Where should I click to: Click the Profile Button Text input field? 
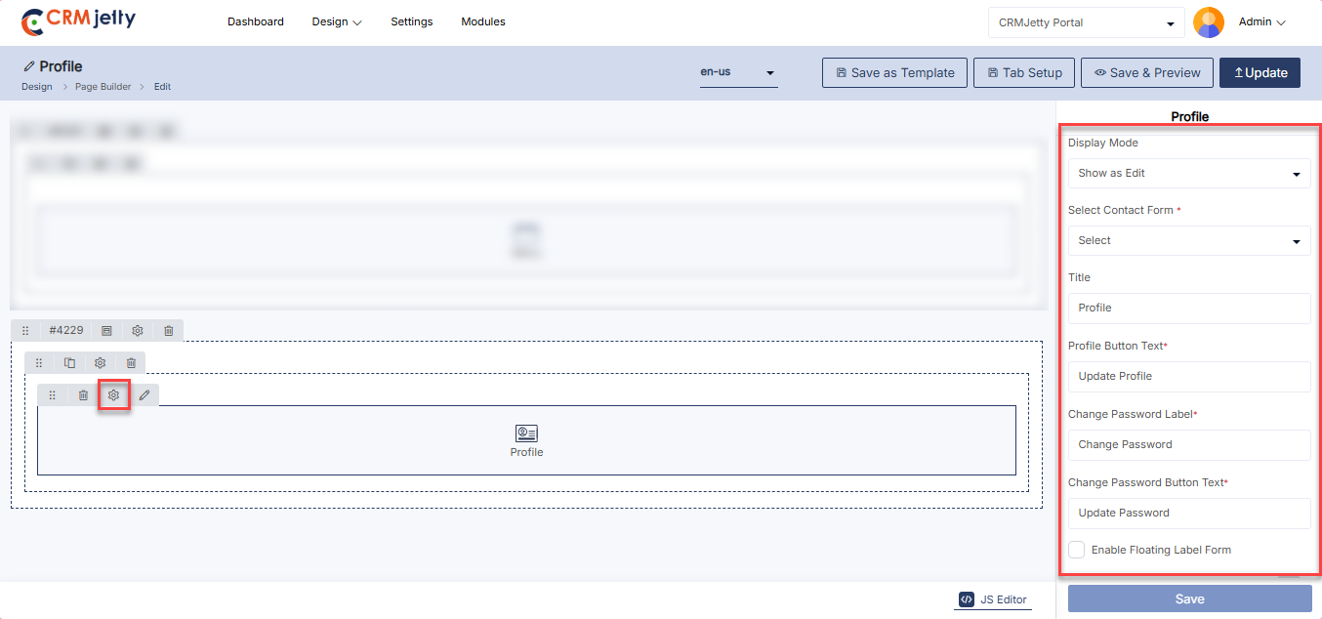(x=1188, y=377)
